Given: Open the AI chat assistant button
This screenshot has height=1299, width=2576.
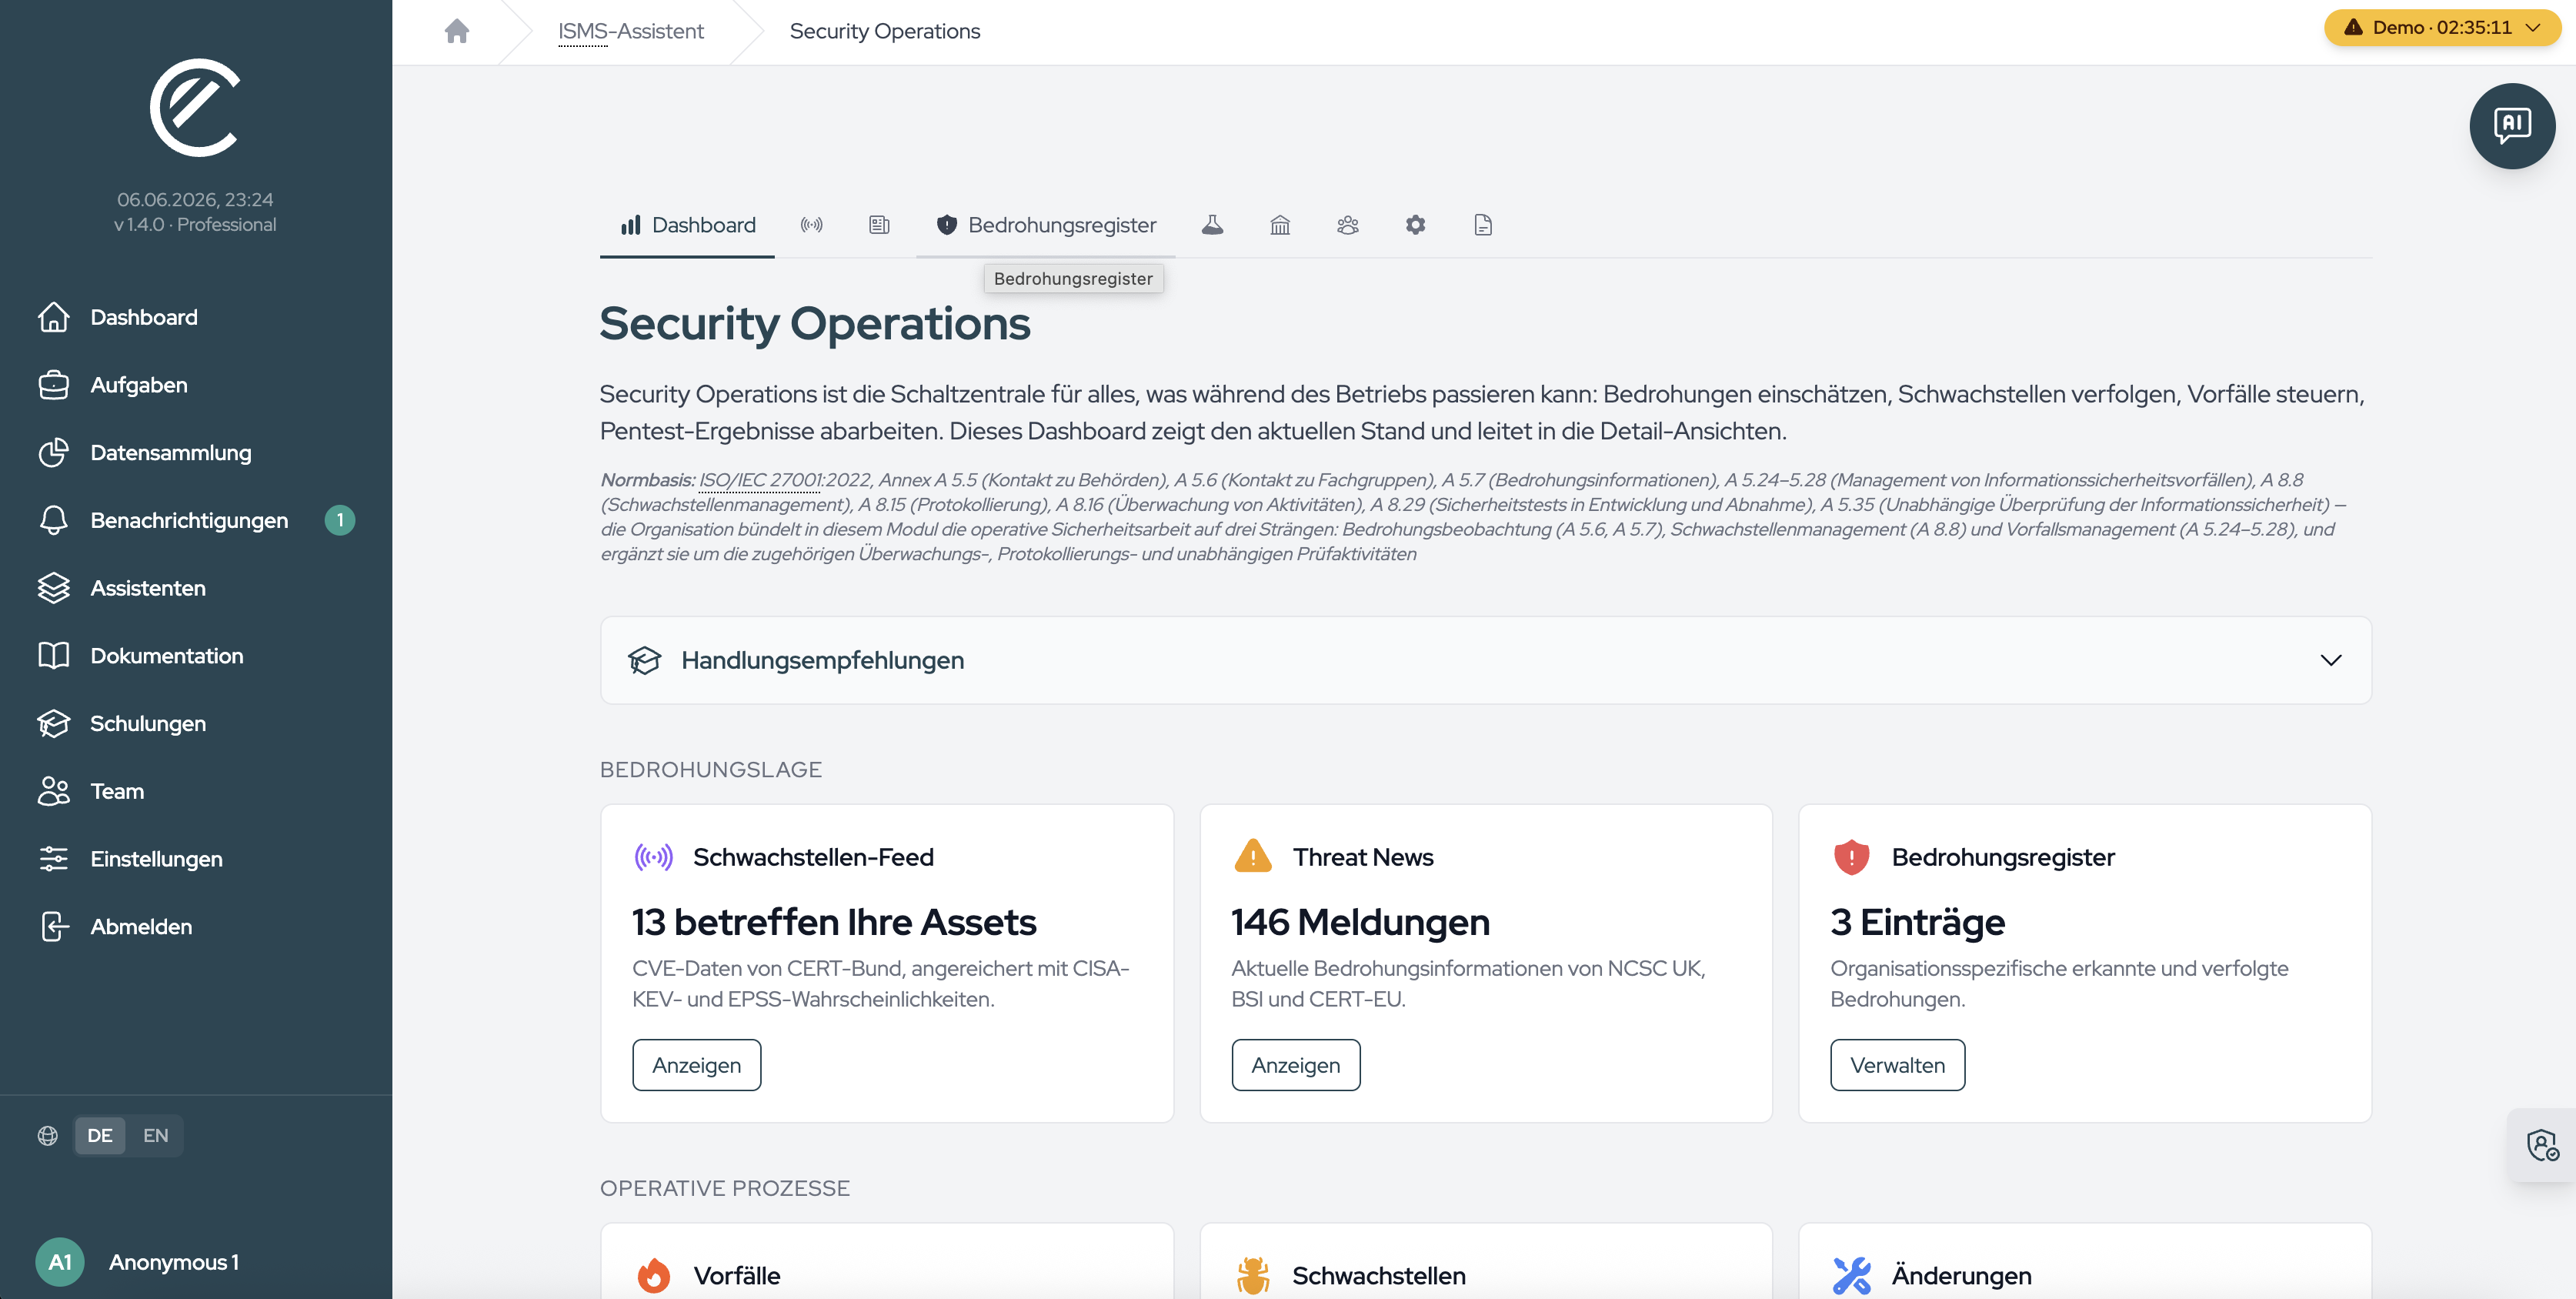Looking at the screenshot, I should tap(2511, 126).
